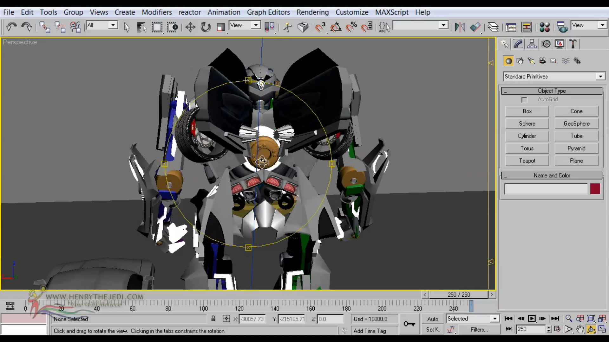Open the Layer Manager
609x342 pixels.
click(x=493, y=27)
